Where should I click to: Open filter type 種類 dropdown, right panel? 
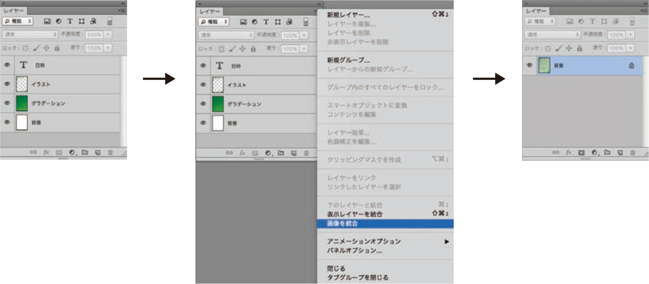pyautogui.click(x=540, y=21)
